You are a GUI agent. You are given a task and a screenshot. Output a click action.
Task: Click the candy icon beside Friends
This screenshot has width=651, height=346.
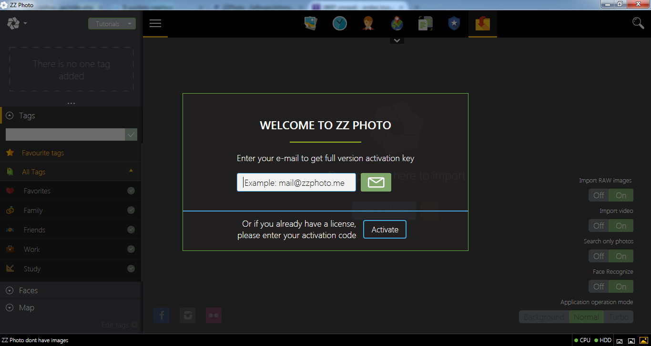click(10, 230)
